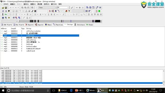The height and width of the screenshot is (93, 165).
Task: Open the IDA5.0 folder on taskbar
Action: pos(62,90)
